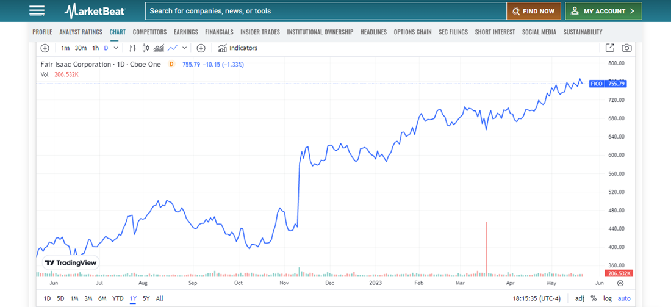Screen dimensions: 671x307
Task: Take a chart snapshot with camera icon
Action: pyautogui.click(x=626, y=48)
